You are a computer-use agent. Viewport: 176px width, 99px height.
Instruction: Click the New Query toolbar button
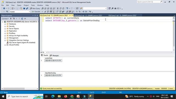pyautogui.click(x=35, y=9)
